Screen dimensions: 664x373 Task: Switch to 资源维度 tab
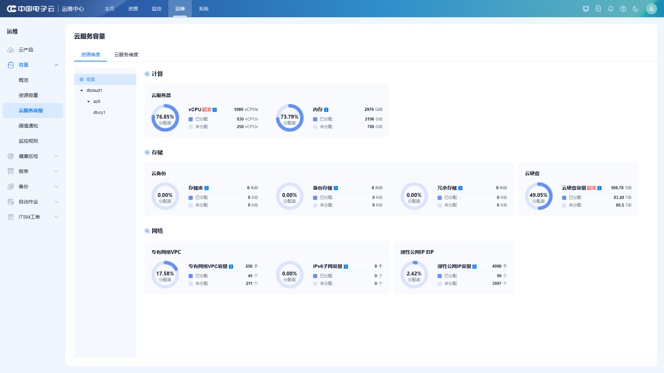point(91,55)
